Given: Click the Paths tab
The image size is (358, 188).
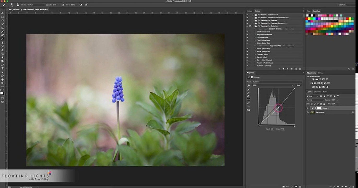Looking at the screenshot, I should coord(325,92).
